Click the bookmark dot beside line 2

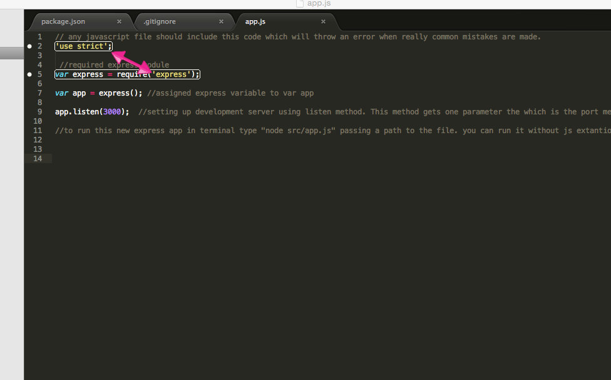coord(29,46)
